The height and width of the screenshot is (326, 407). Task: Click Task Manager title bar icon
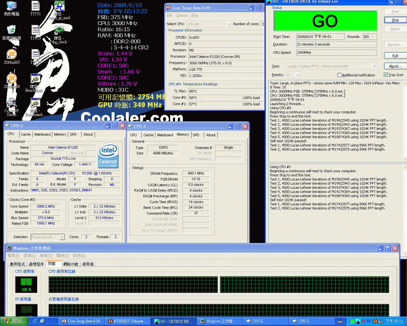[9, 248]
